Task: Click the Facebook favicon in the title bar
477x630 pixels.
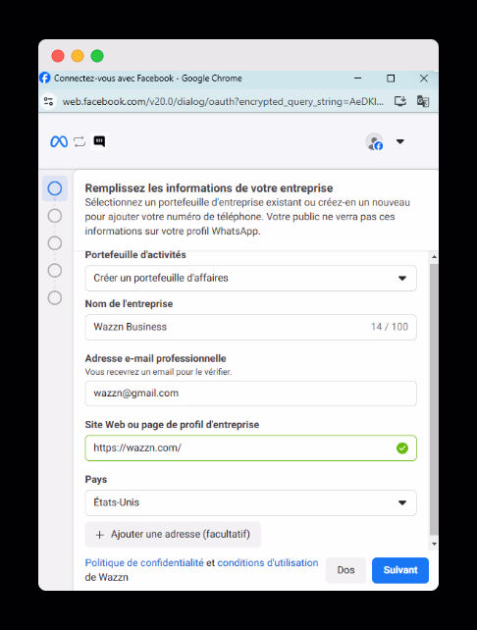Action: 45,78
